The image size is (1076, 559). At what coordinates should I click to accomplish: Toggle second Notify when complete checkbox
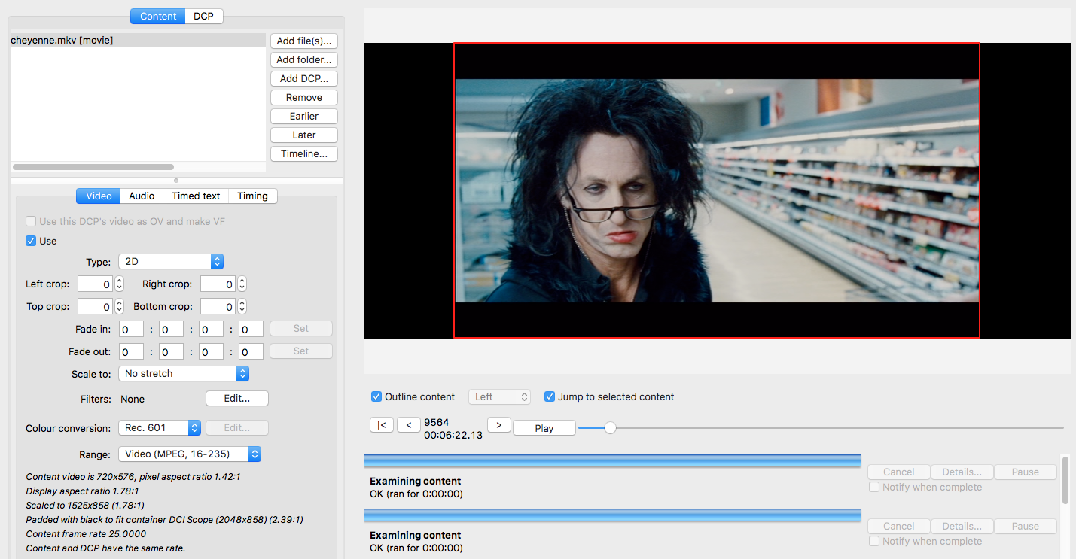click(874, 541)
